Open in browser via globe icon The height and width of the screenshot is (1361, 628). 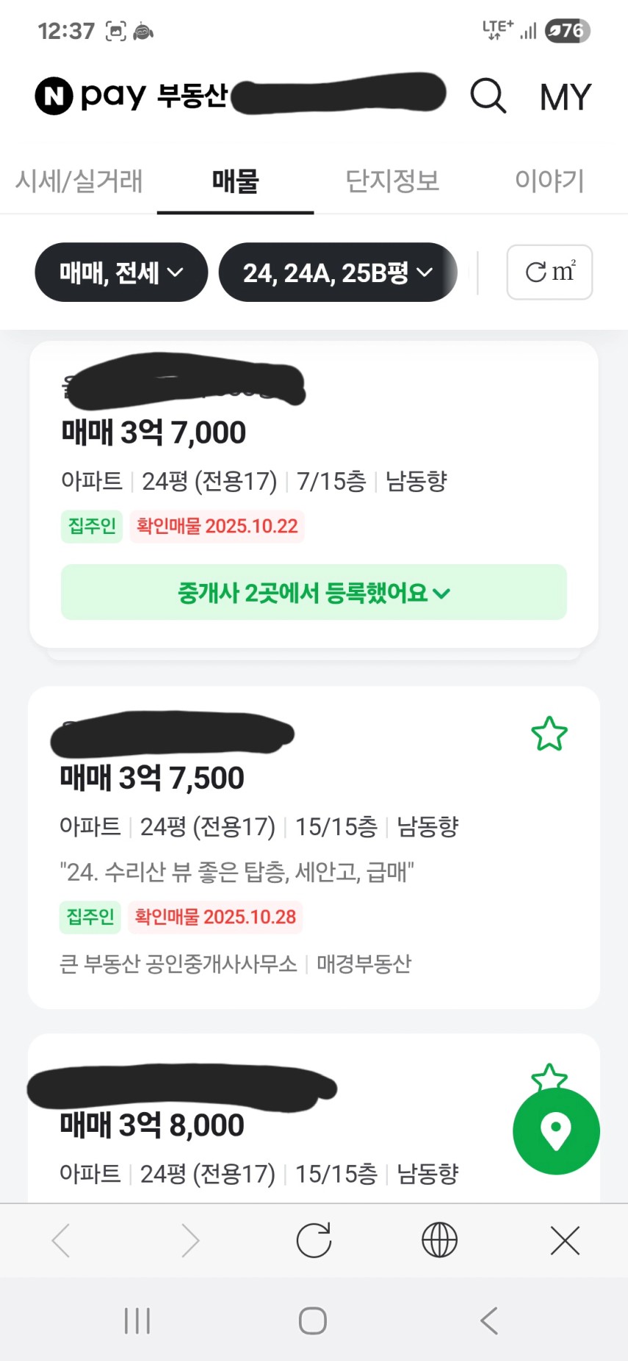(439, 1241)
